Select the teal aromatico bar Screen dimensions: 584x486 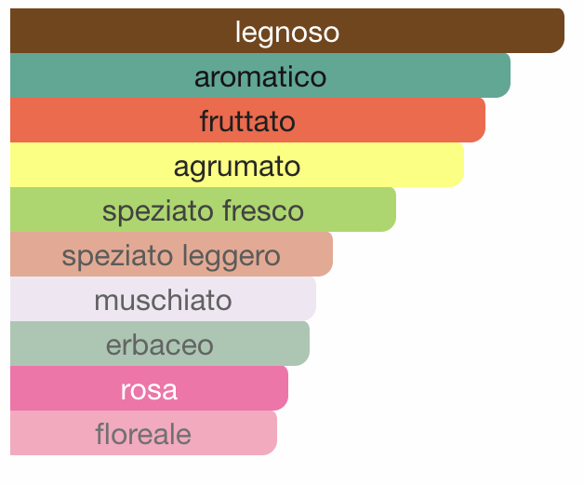[260, 75]
